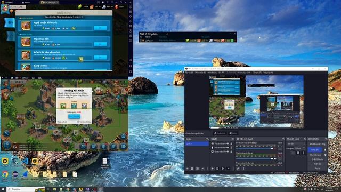341x192 pixels.
Task: Open the last menu in OBS menu bar
Action: [x=268, y=73]
